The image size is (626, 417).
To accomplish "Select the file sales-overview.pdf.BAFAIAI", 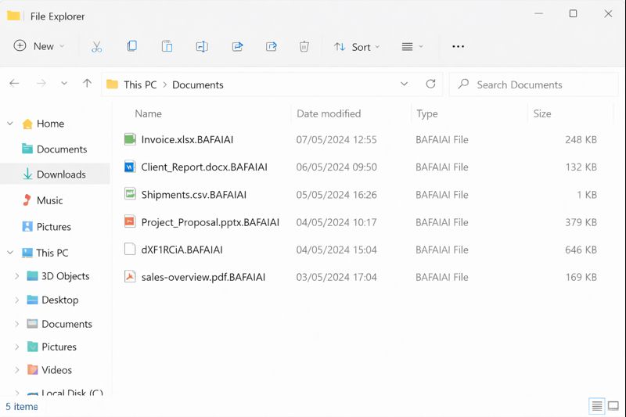I will 203,277.
